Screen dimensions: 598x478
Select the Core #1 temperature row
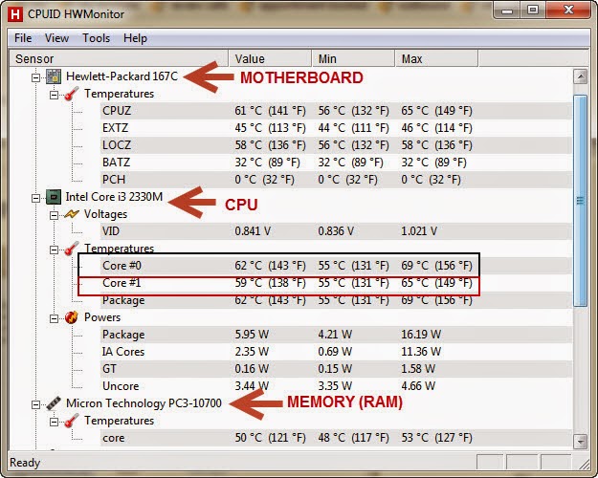coord(336,283)
